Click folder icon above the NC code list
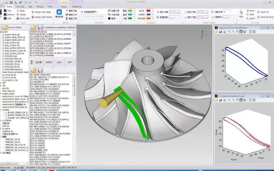 33,70
